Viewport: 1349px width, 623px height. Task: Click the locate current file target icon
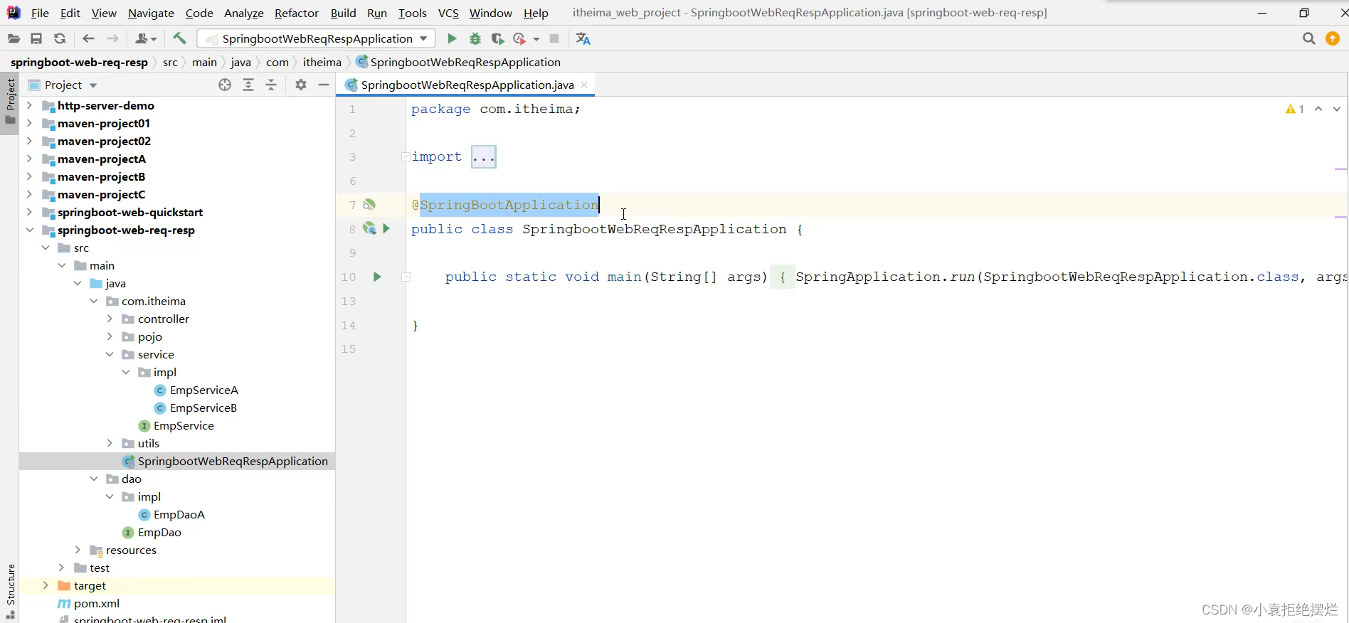(x=225, y=85)
